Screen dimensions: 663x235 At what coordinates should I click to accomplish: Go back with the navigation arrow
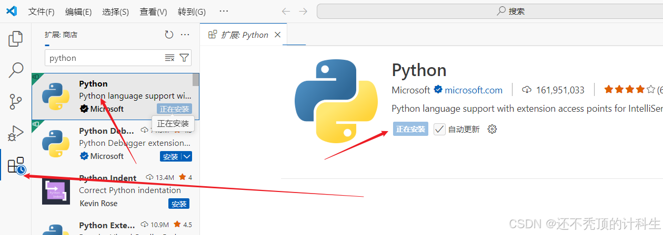click(286, 11)
